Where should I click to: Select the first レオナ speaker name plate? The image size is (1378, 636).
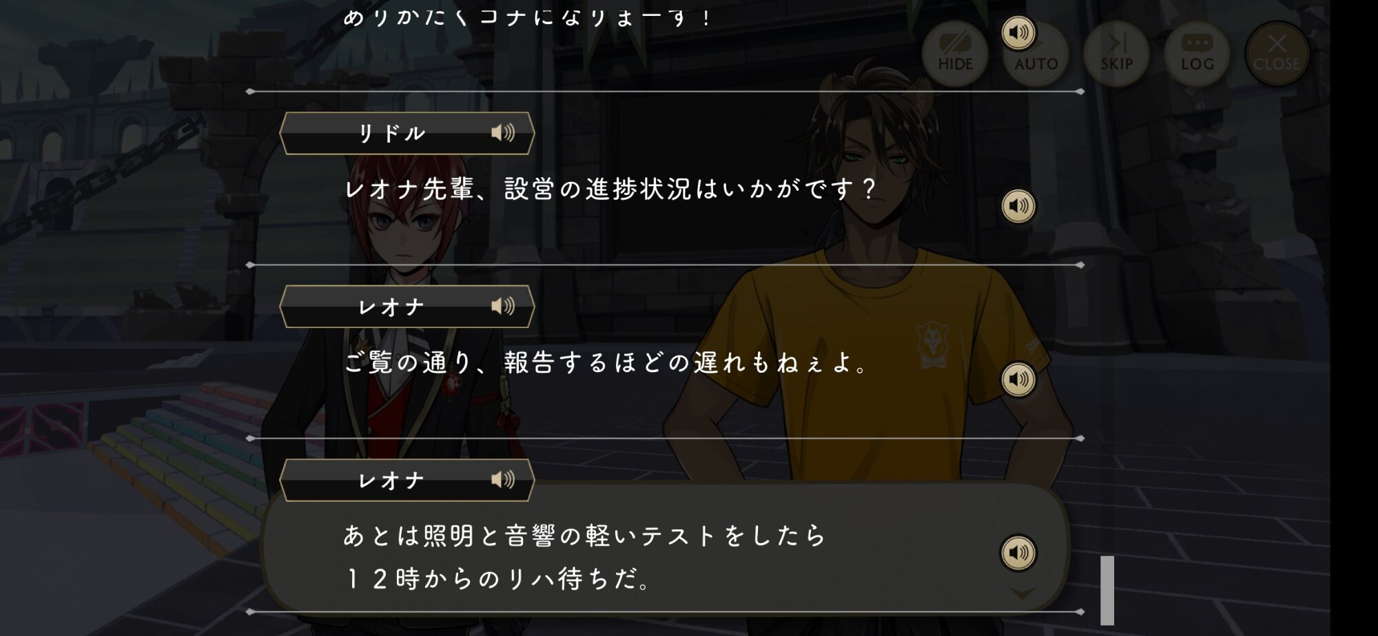[407, 307]
